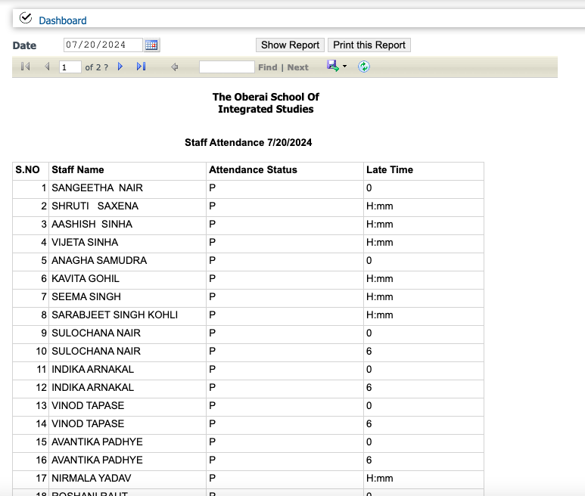This screenshot has height=496, width=585.
Task: Click the checkmark icon beside Dashboard
Action: click(26, 18)
